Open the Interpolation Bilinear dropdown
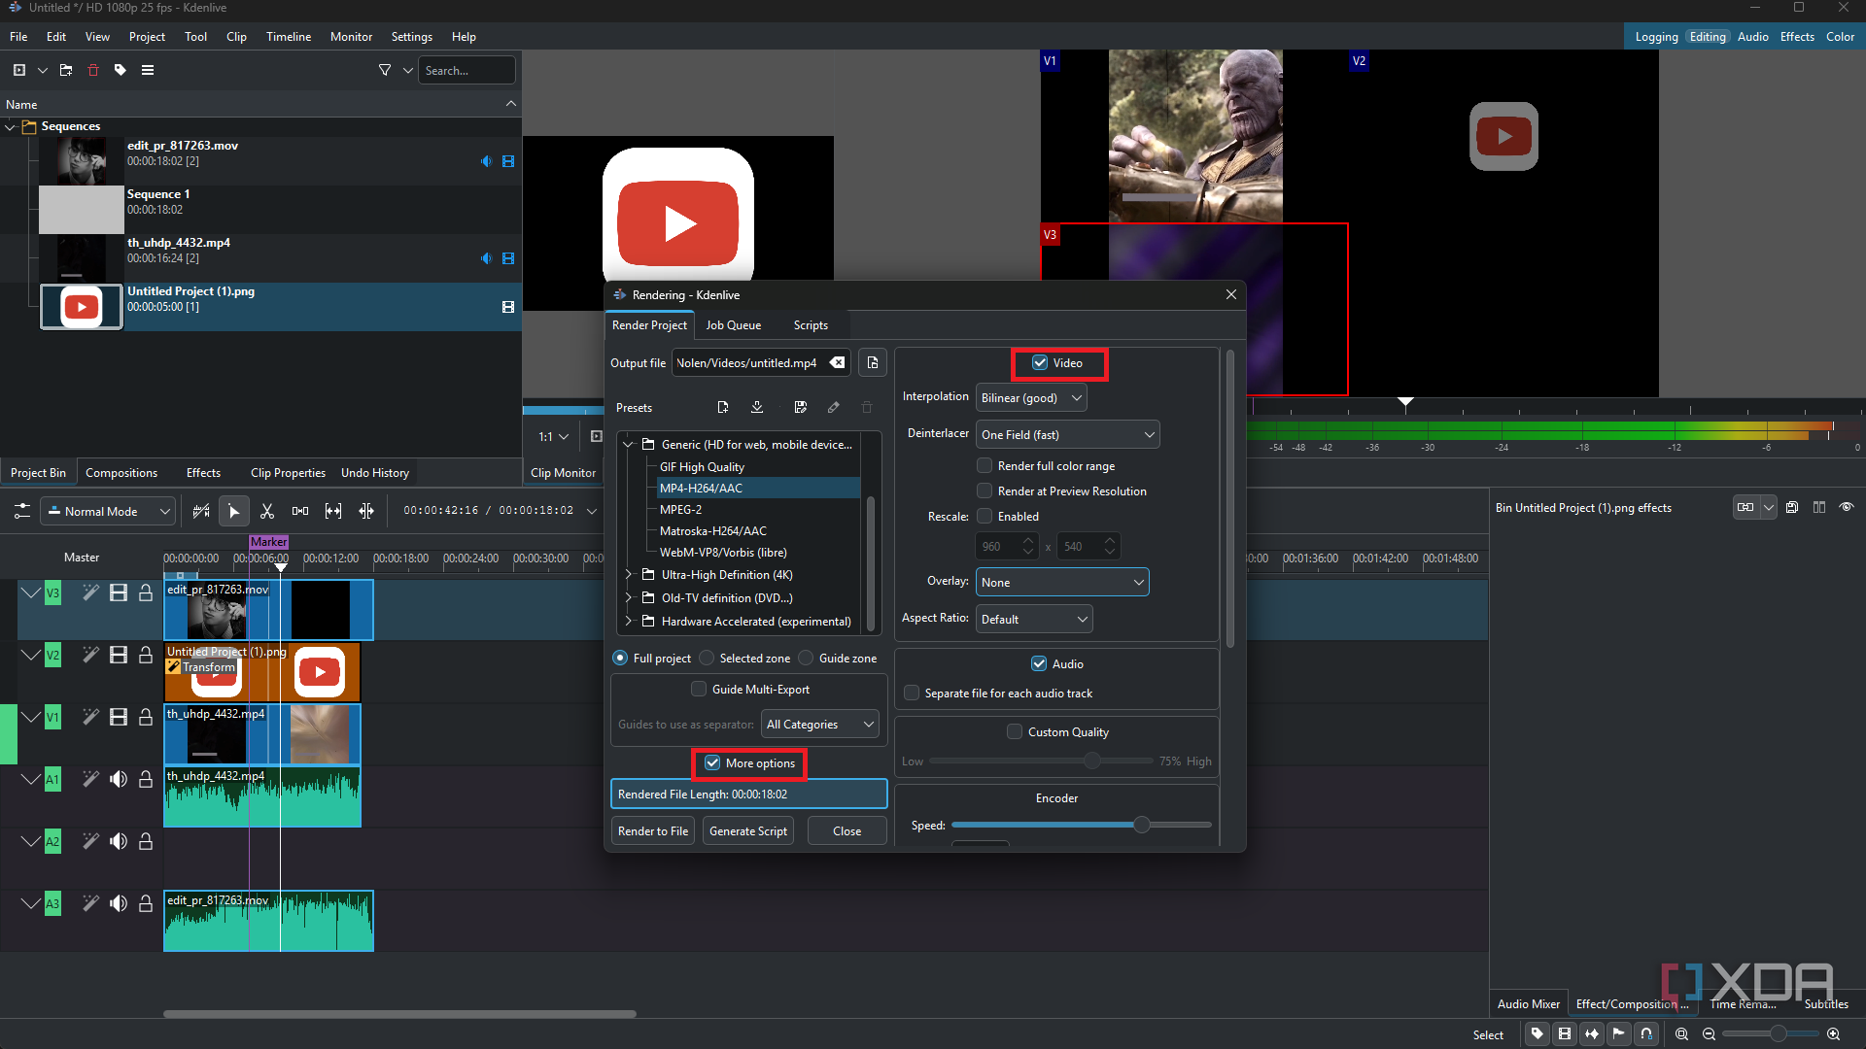 1031,397
